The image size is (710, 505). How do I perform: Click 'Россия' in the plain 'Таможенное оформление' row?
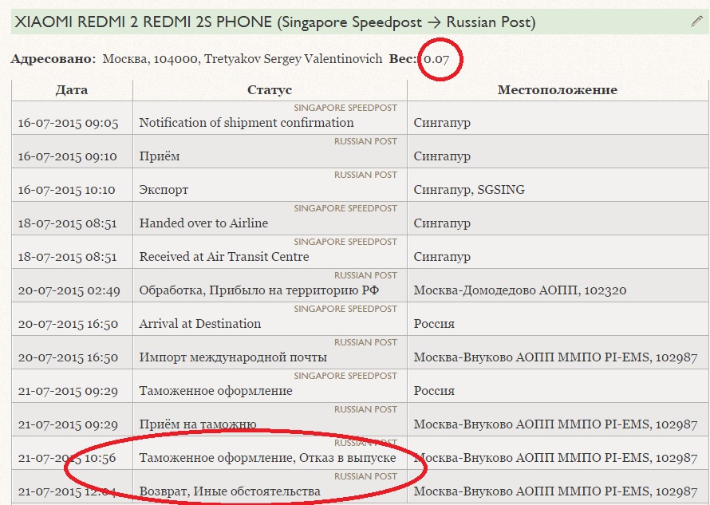coord(434,391)
